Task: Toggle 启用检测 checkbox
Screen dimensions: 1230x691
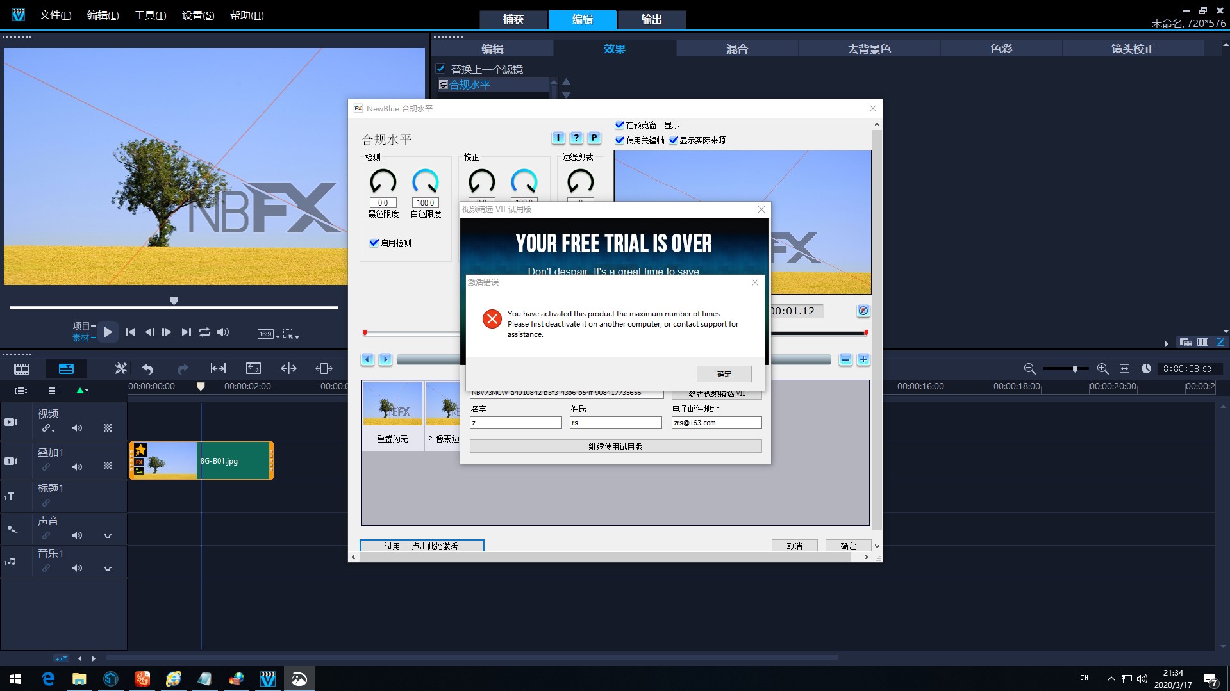Action: click(x=374, y=242)
